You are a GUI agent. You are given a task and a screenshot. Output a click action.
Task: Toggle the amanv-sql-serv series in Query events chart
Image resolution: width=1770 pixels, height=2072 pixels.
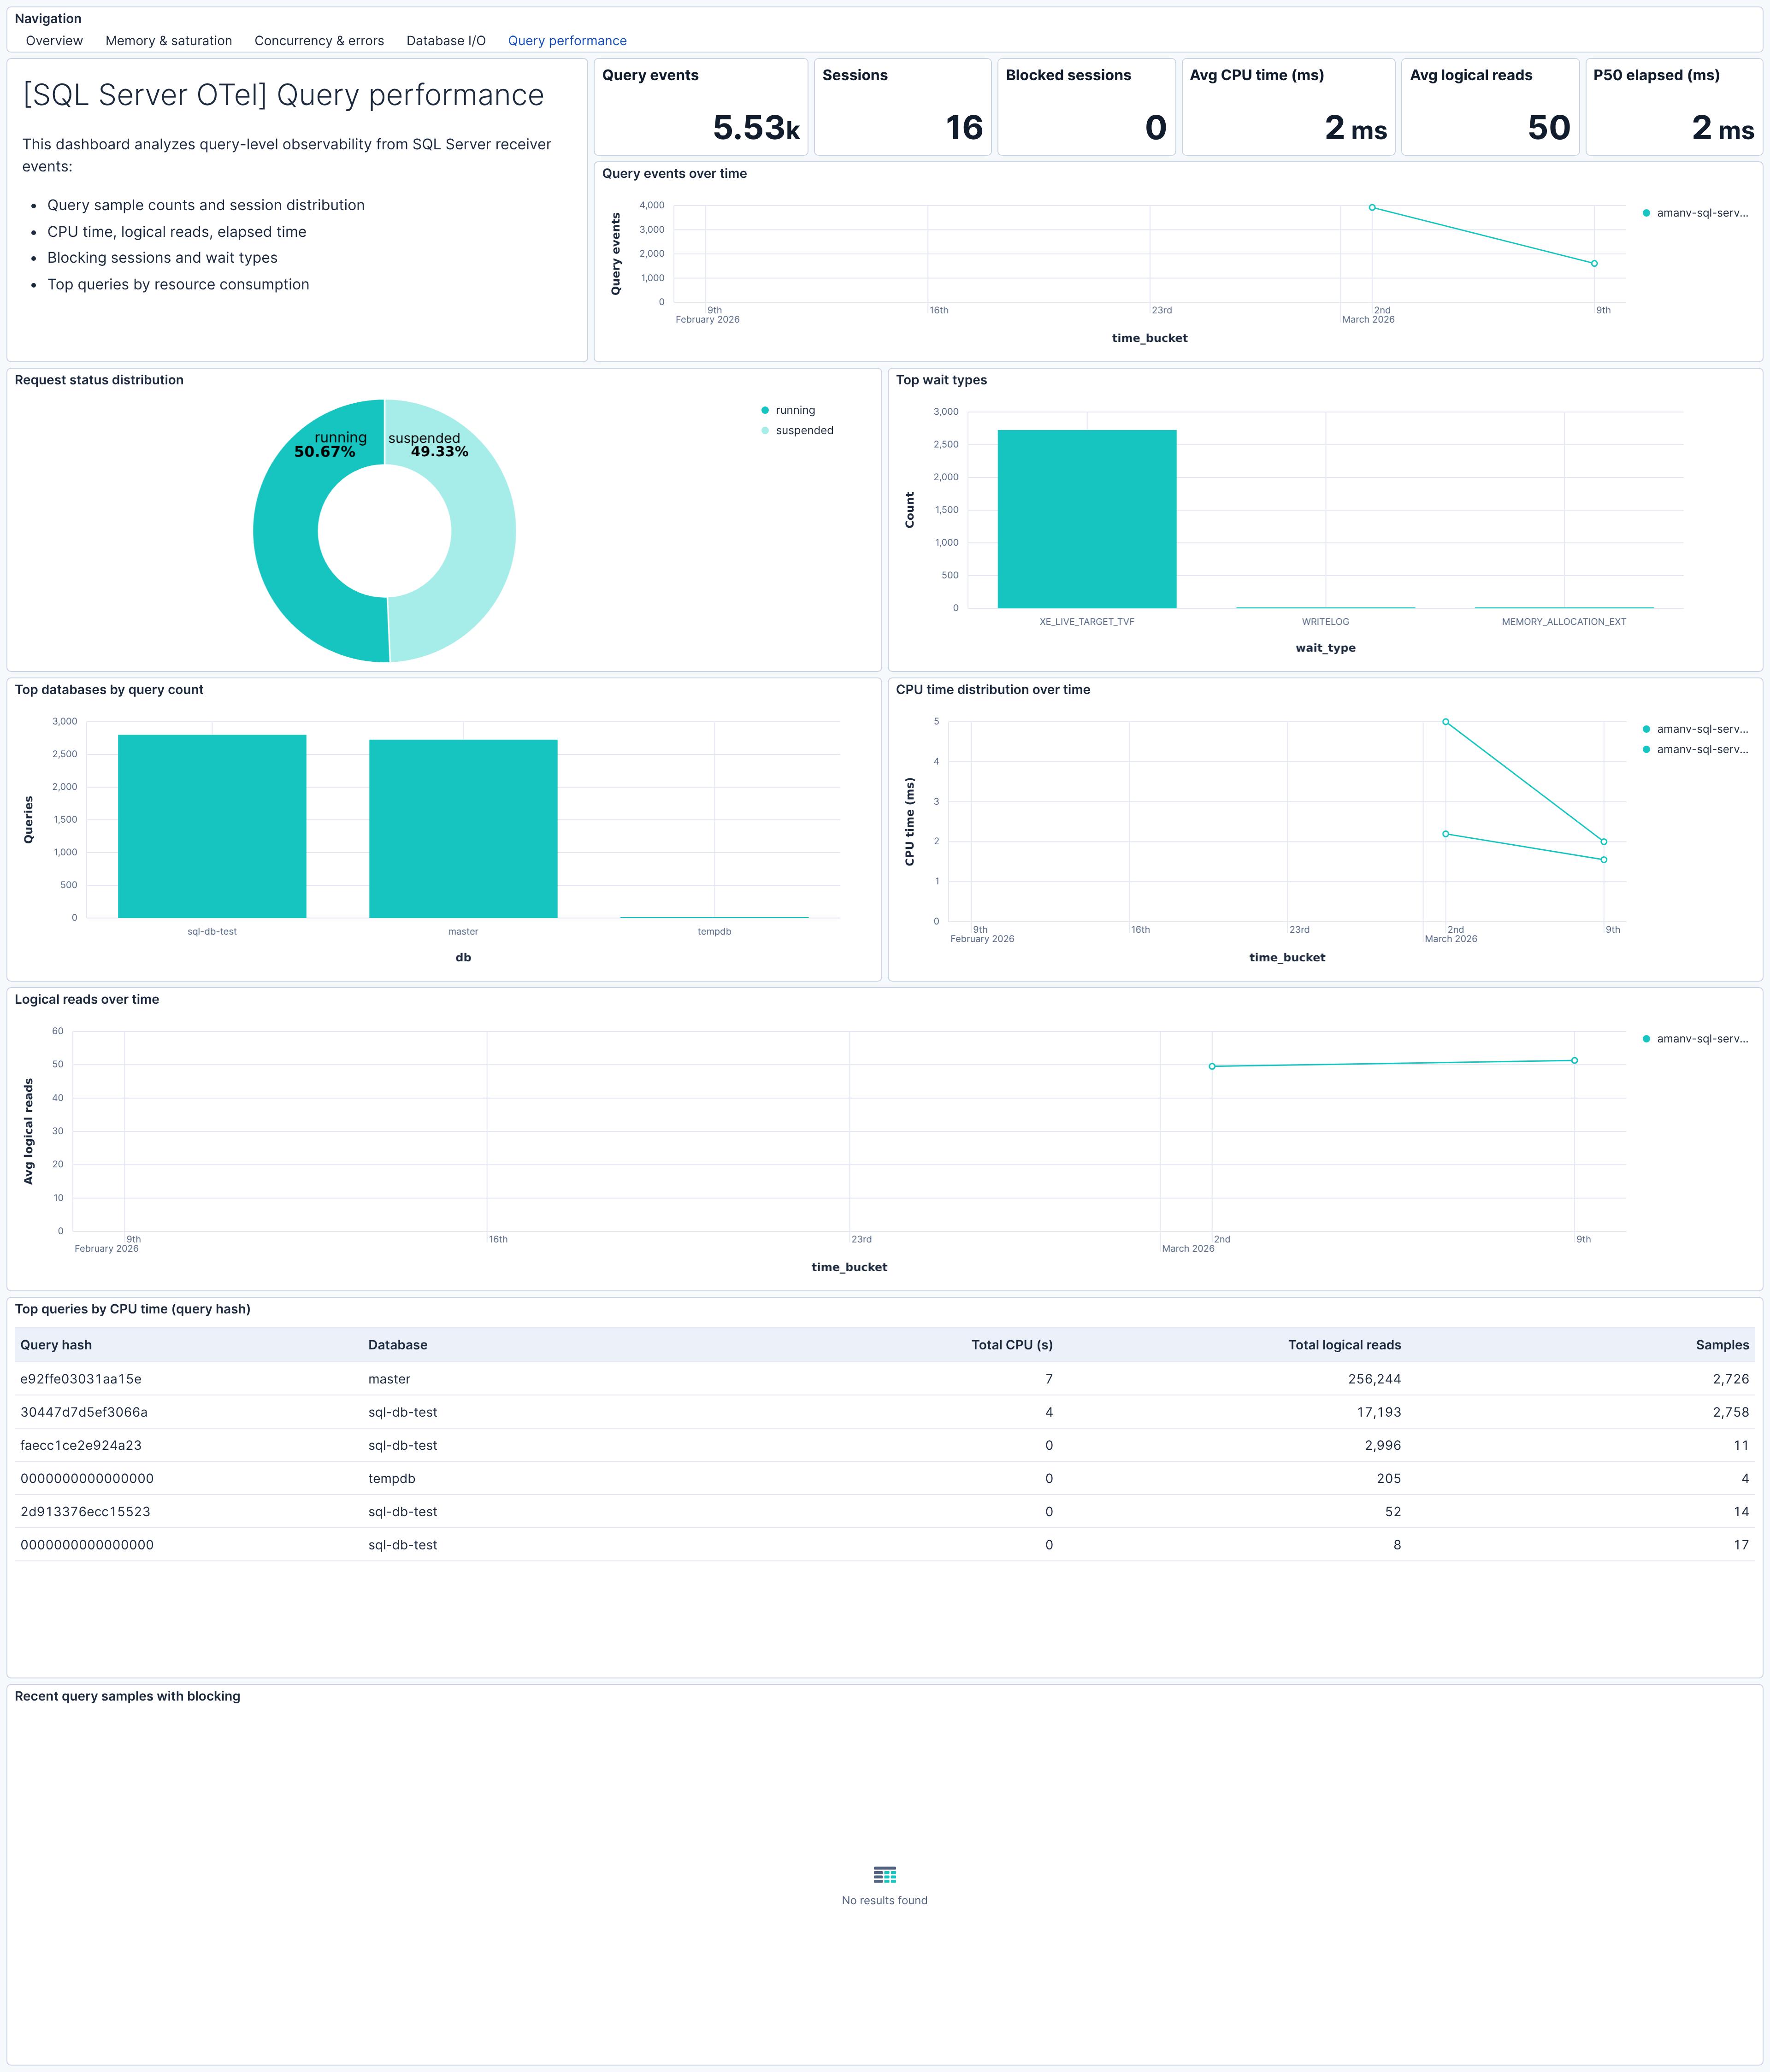(1699, 213)
